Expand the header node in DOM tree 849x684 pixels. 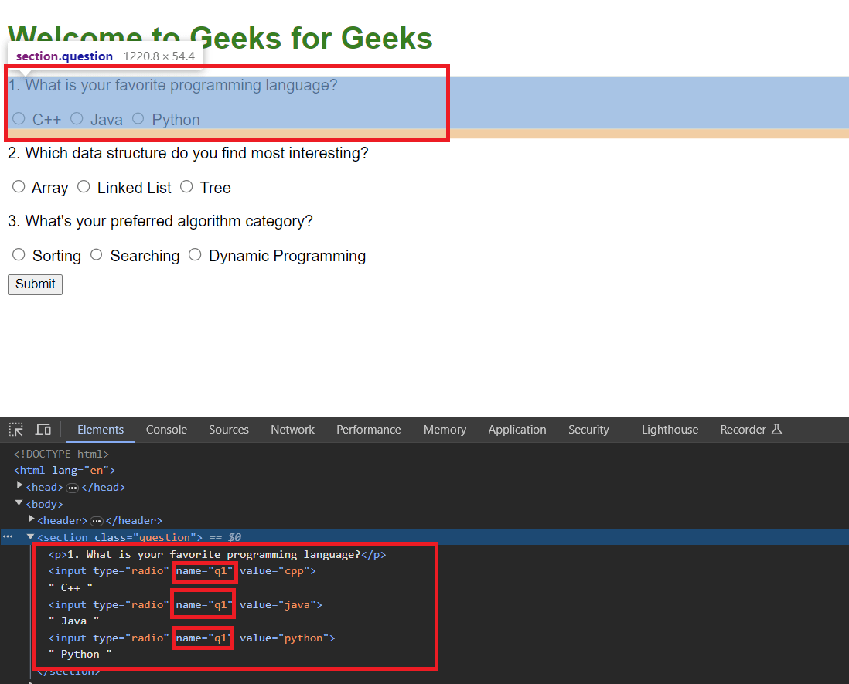(32, 519)
